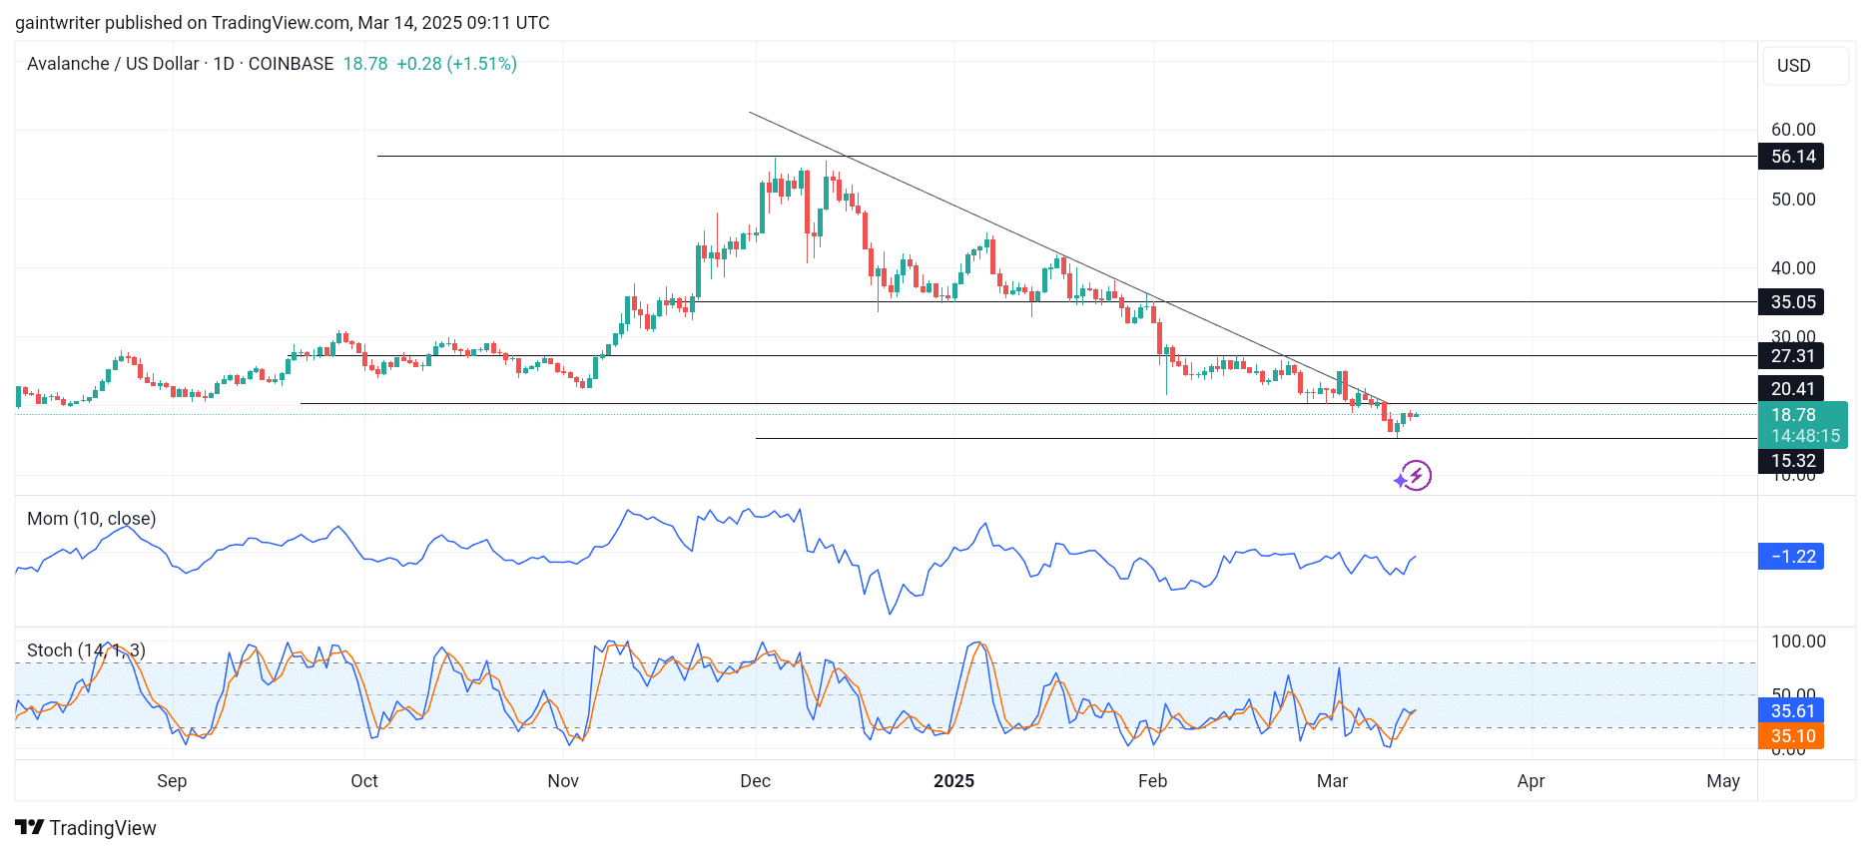Screen dimensions: 1871x854
Task: Click the Stoch 35.61 blue value label
Action: tap(1791, 711)
